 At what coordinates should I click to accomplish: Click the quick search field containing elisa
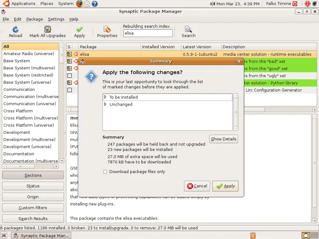148,33
